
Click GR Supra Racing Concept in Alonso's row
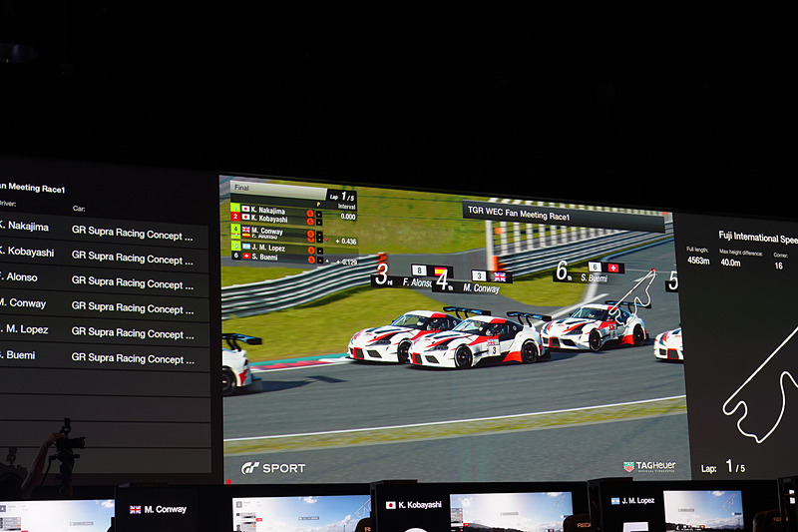133,282
